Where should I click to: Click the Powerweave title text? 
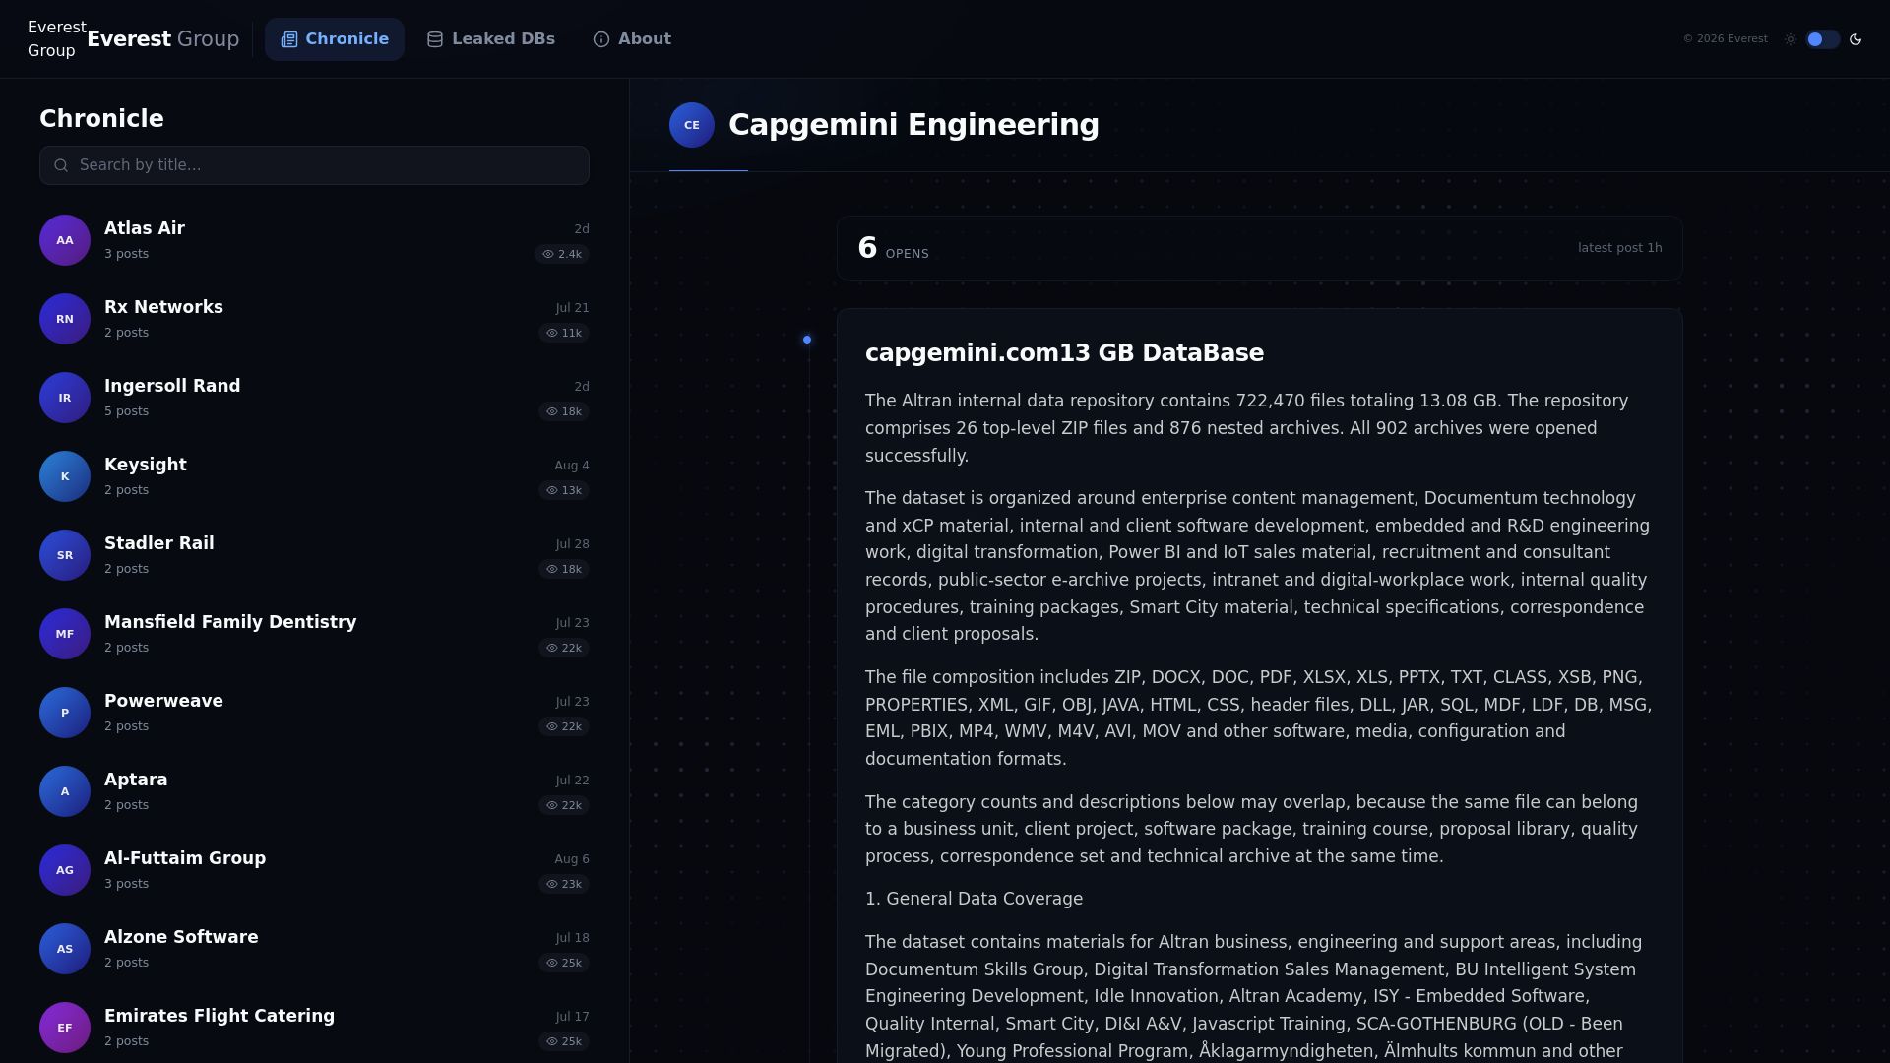pyautogui.click(x=163, y=701)
